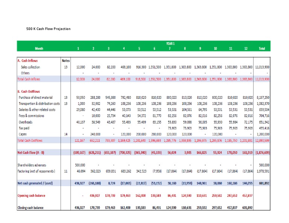Select the 64,795 salaries cell
The height and width of the screenshot is (223, 289).
203,110
